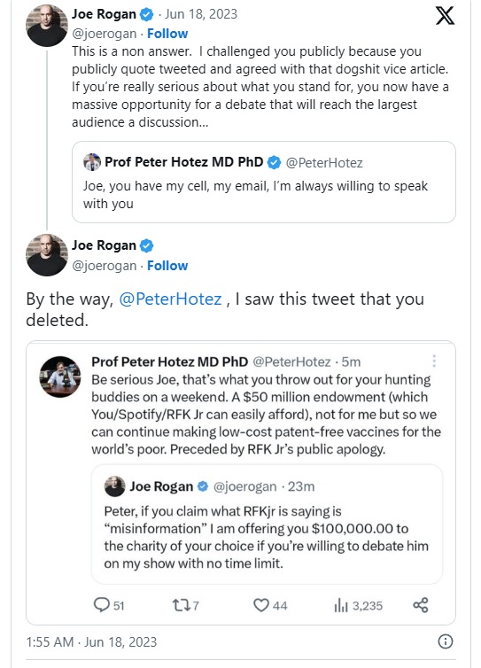481x668 pixels.
Task: View analytics bar chart icon showing 3,235
Action: point(341,605)
